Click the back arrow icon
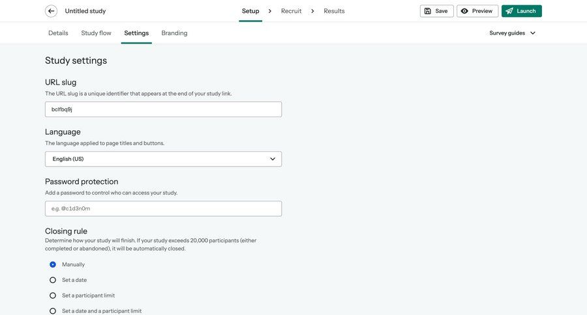Image resolution: width=587 pixels, height=315 pixels. 51,11
